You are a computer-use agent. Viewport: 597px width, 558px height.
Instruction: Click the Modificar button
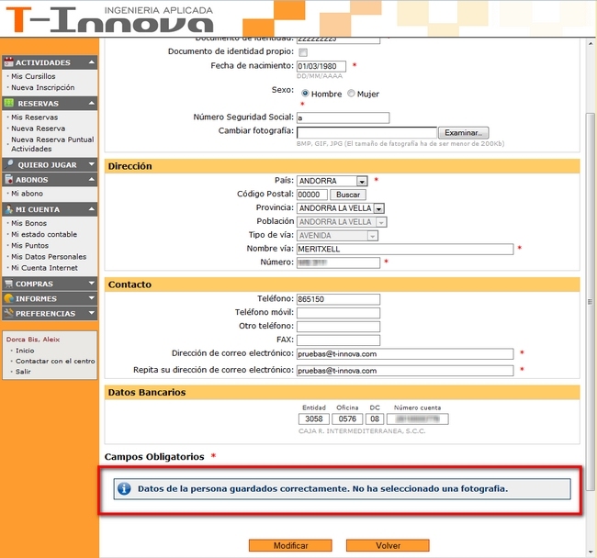pos(290,545)
